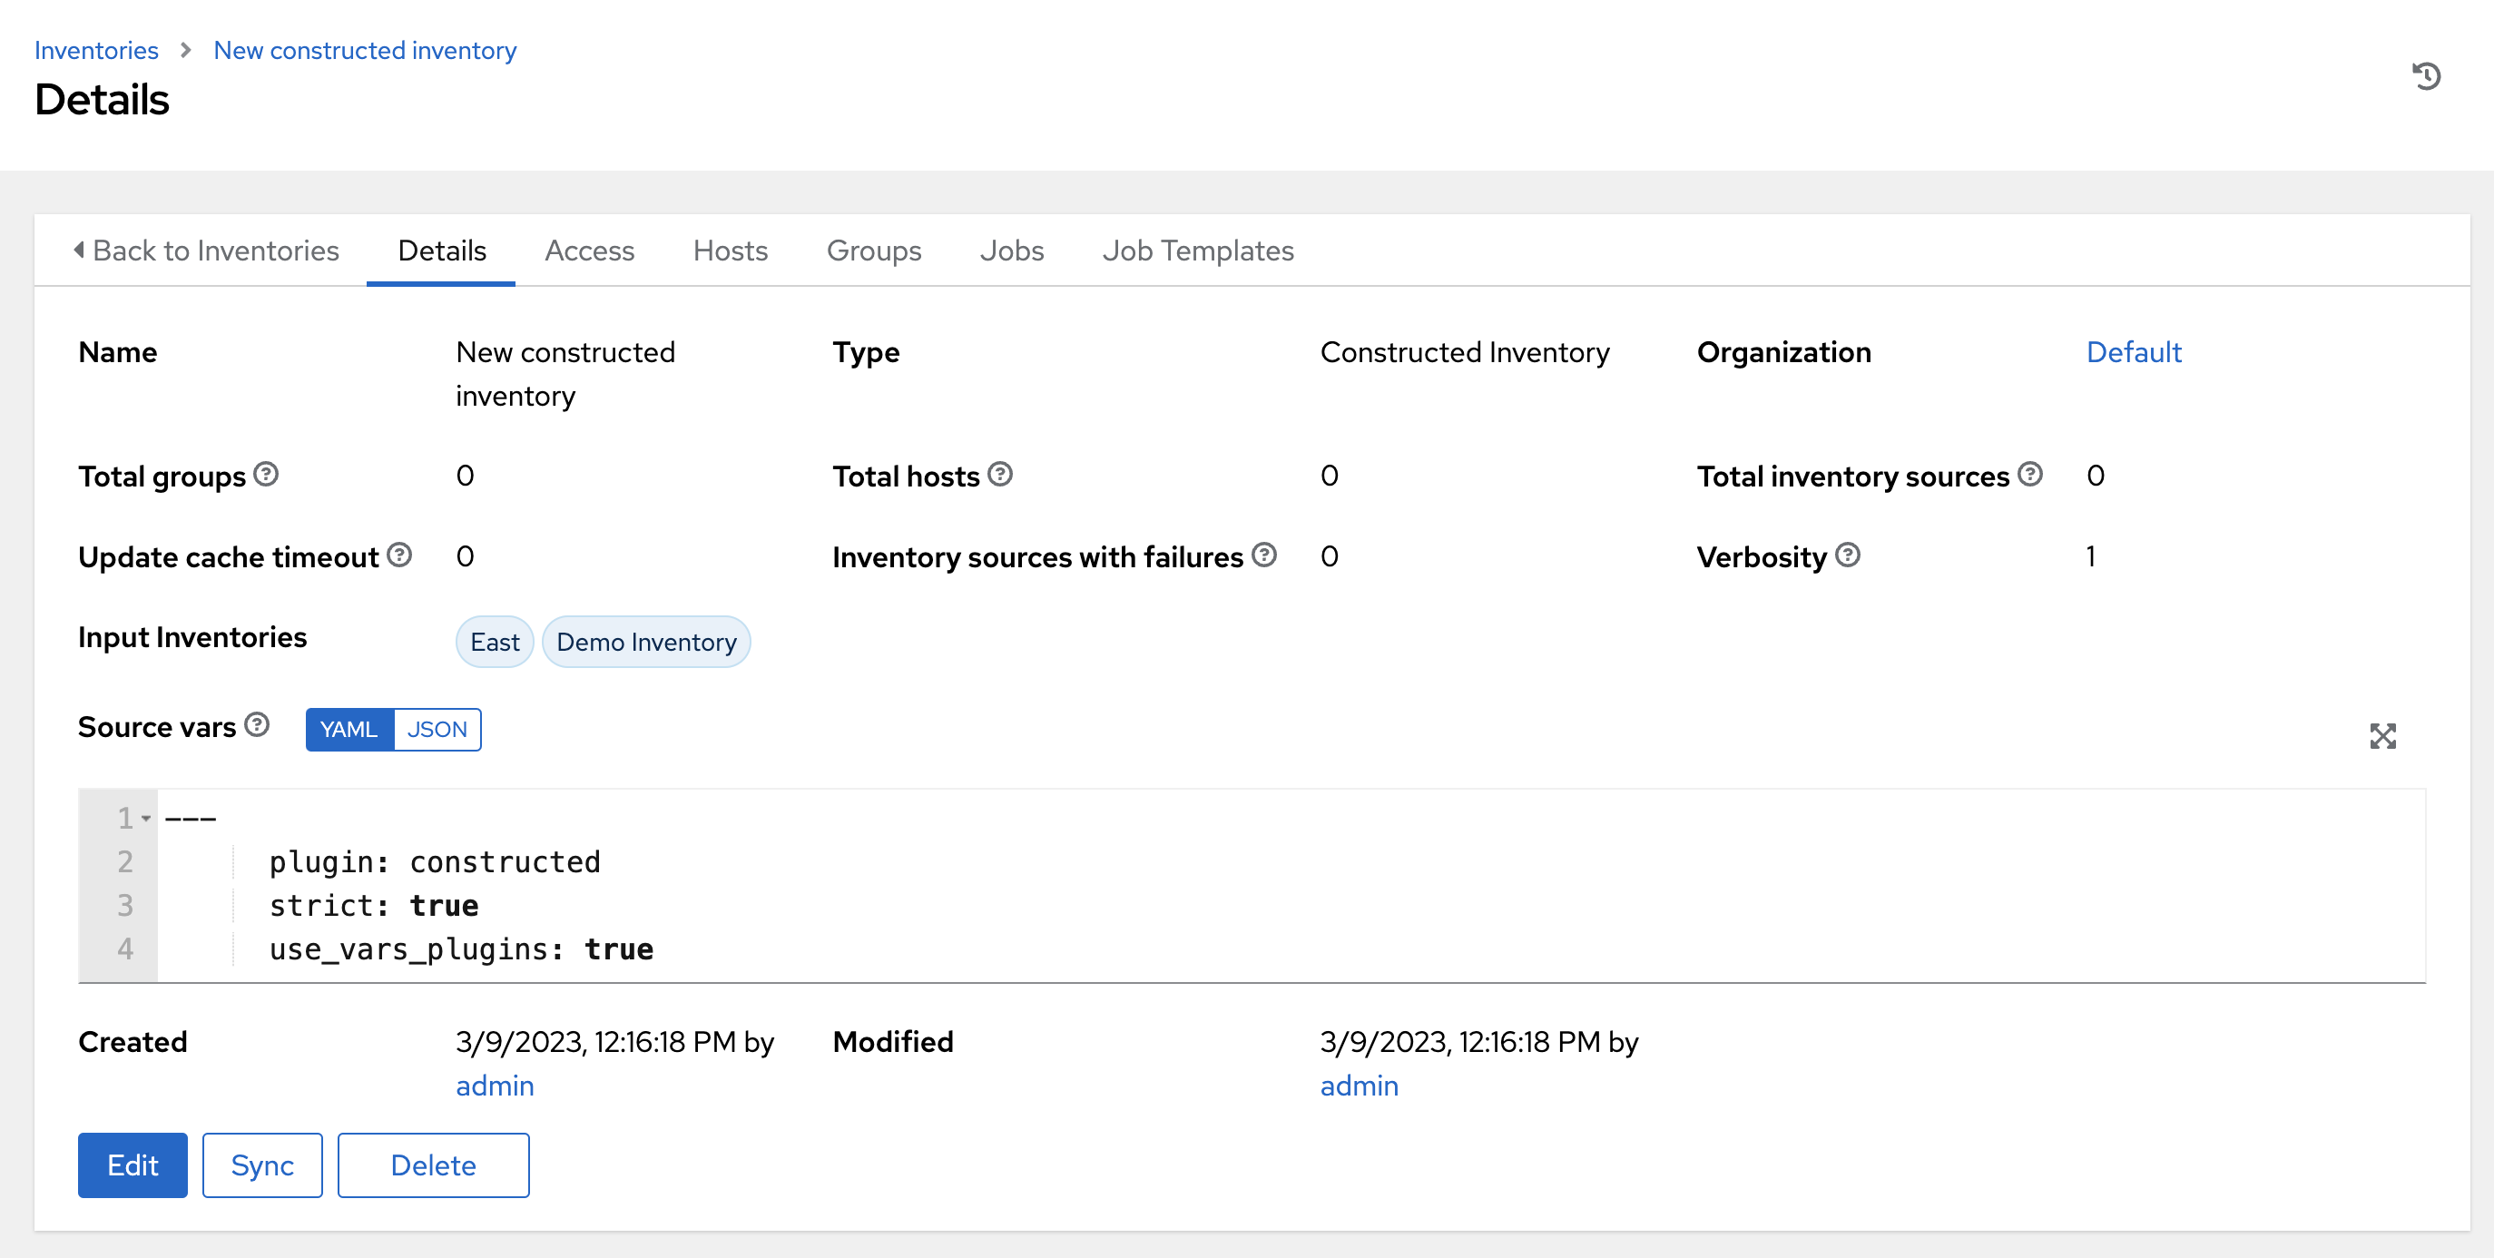Open the Default organization link

tap(2133, 351)
